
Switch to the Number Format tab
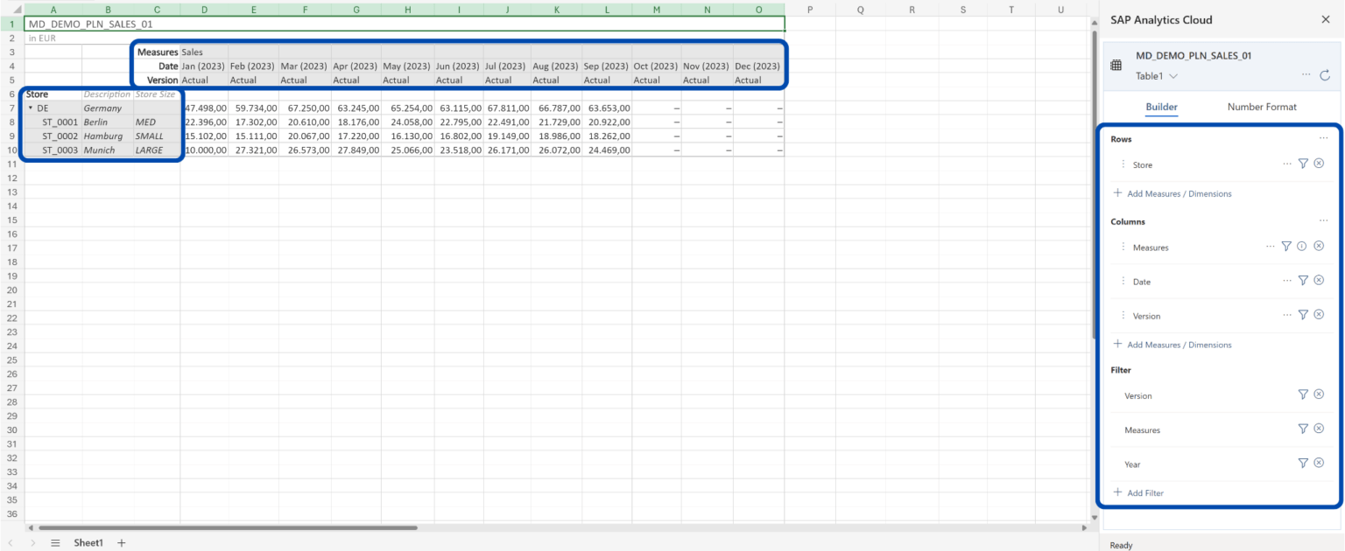(x=1261, y=107)
